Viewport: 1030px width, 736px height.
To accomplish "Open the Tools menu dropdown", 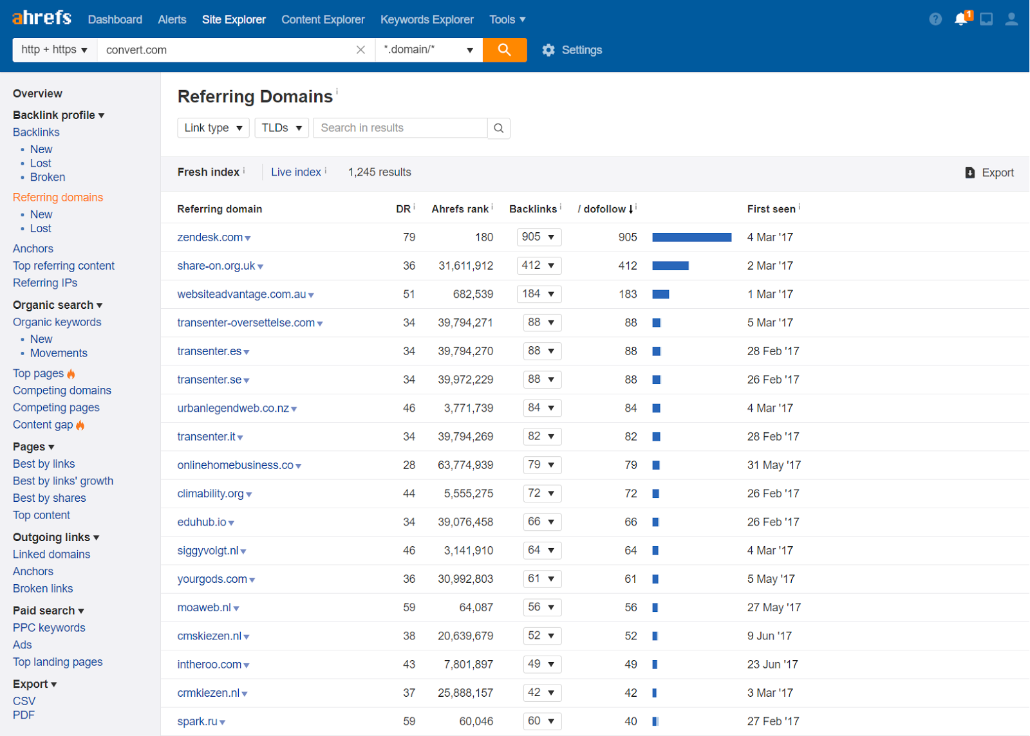I will click(x=507, y=20).
